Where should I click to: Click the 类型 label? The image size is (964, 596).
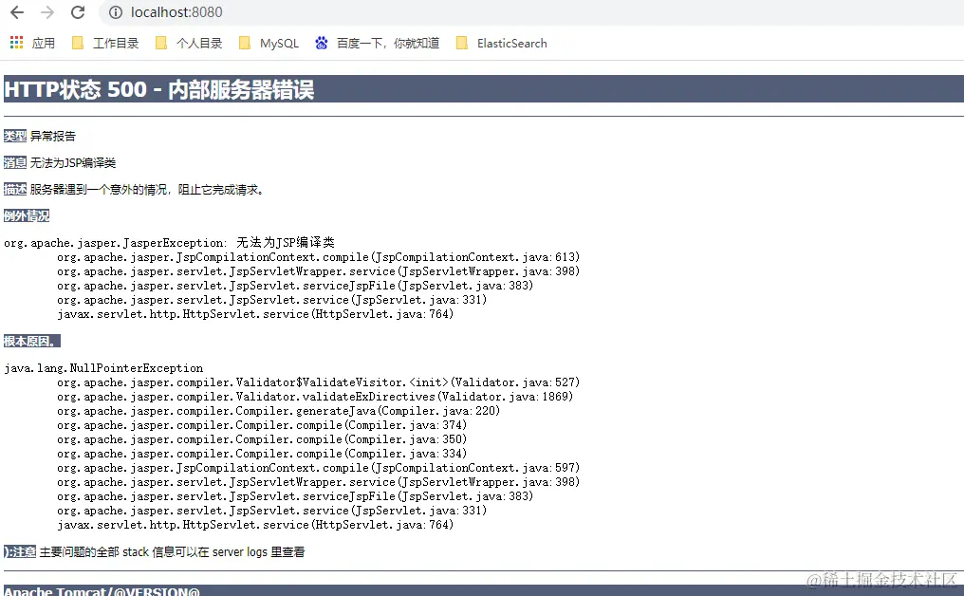[x=15, y=136]
